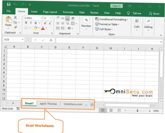Screen dimensions: 165x133
Task: Open Conditional Formatting menu
Action: [112, 19]
